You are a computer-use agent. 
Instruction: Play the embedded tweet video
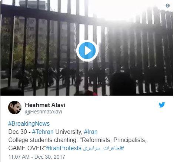87,51
